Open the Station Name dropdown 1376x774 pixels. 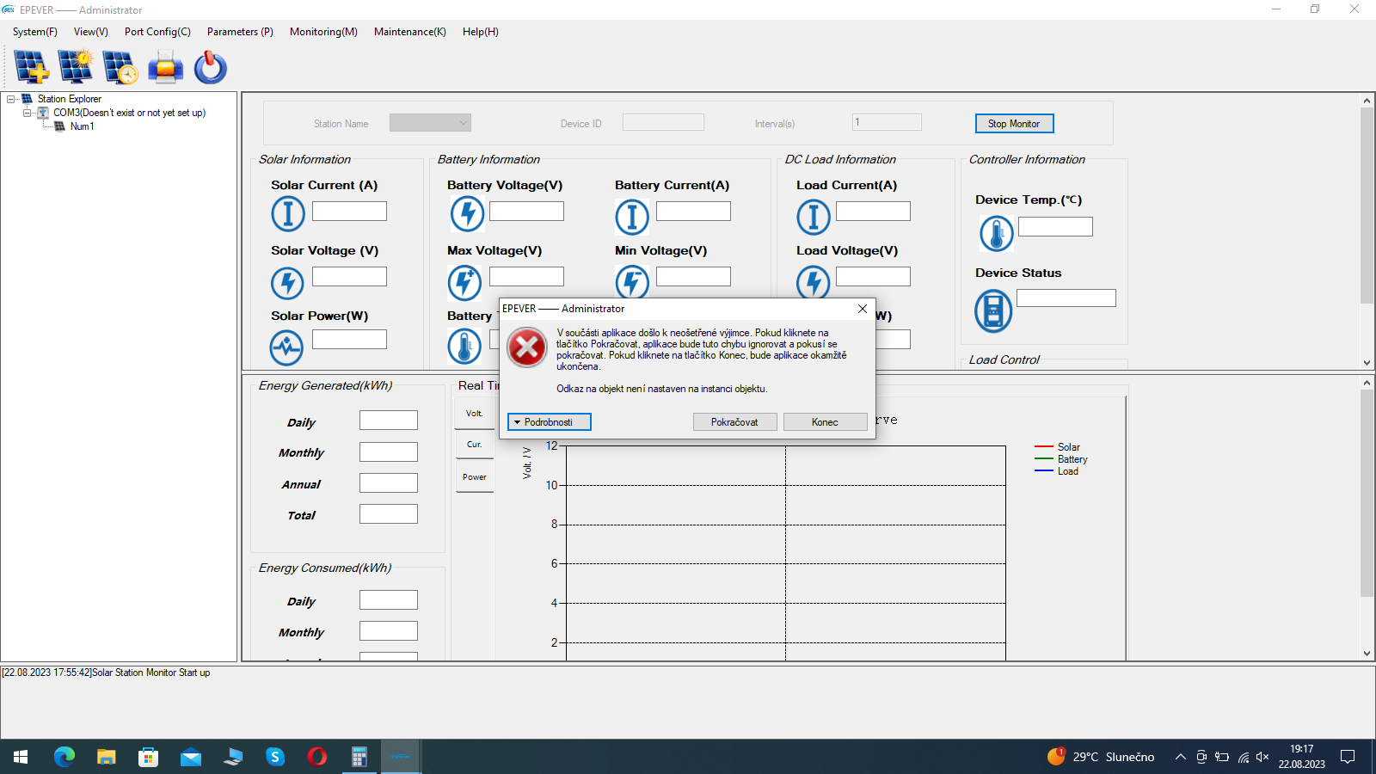point(430,123)
